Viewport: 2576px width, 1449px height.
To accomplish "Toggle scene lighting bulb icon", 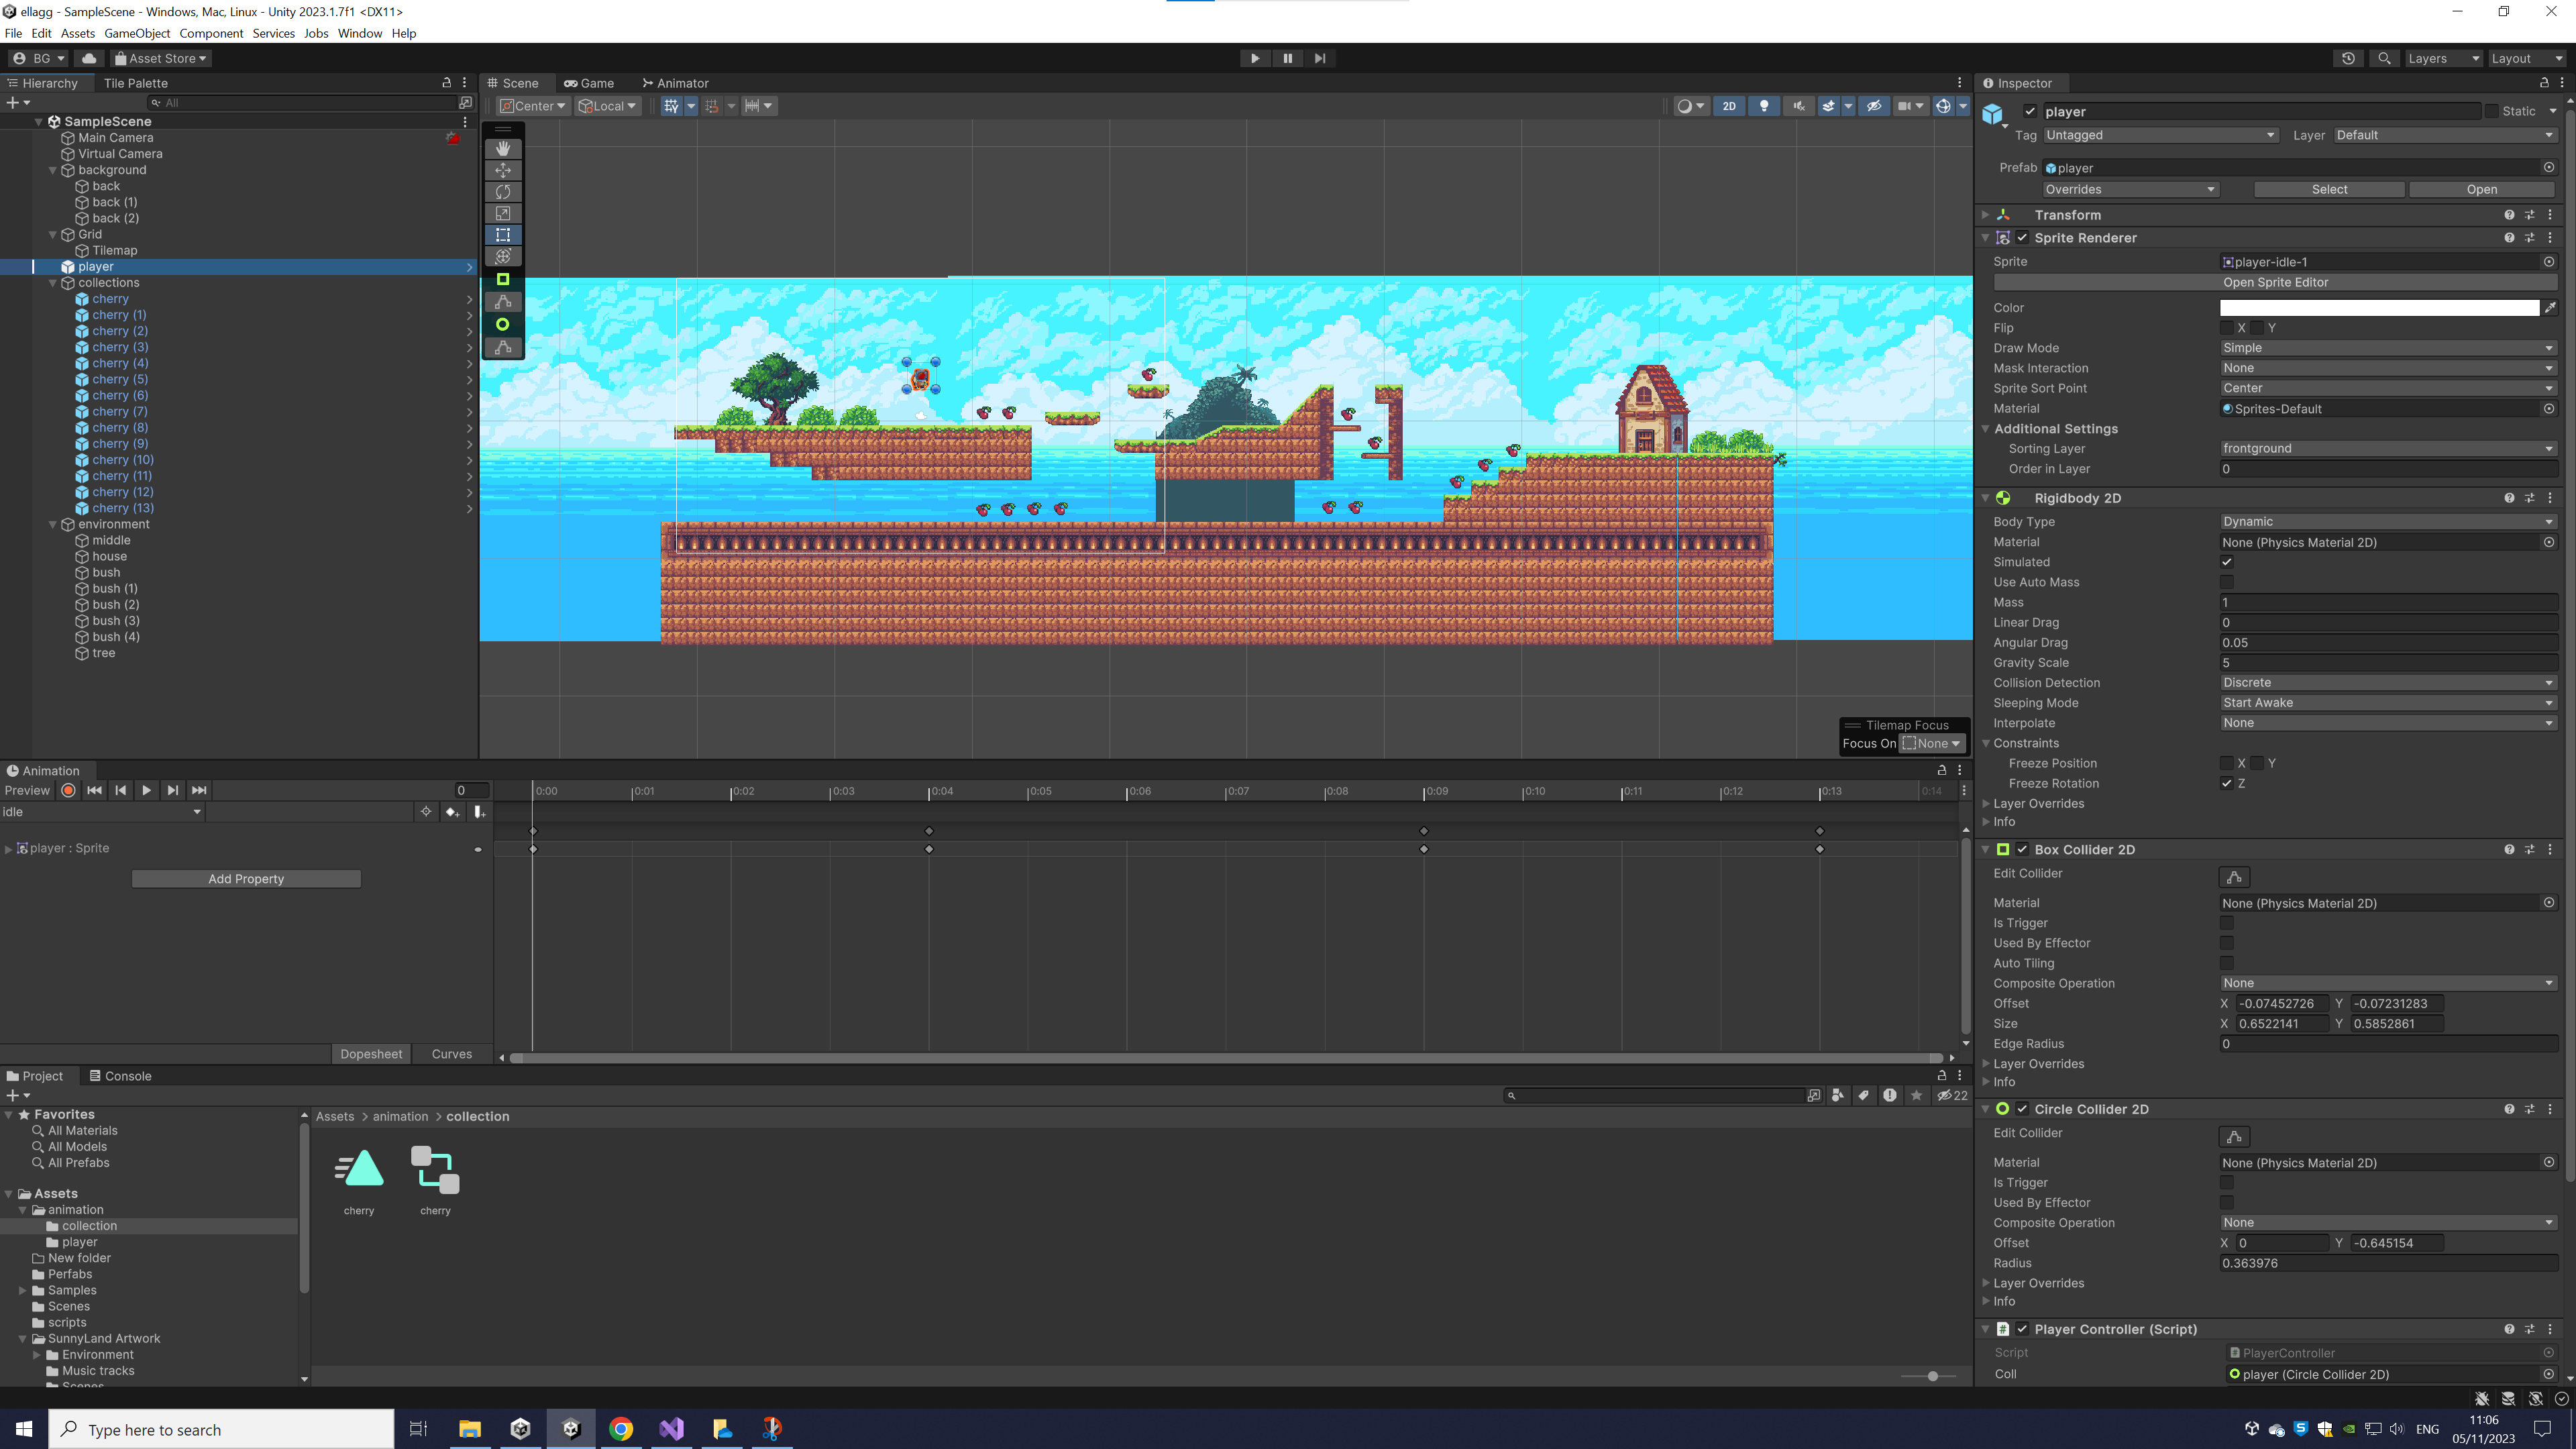I will (x=1764, y=106).
